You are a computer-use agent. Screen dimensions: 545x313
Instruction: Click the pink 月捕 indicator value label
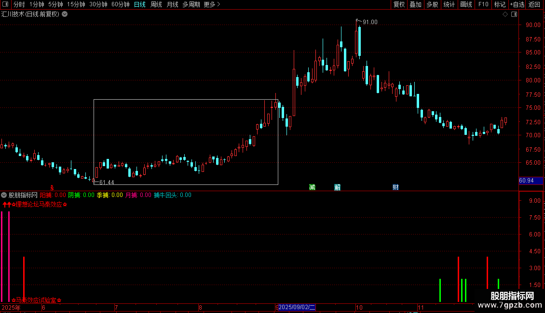pos(138,195)
